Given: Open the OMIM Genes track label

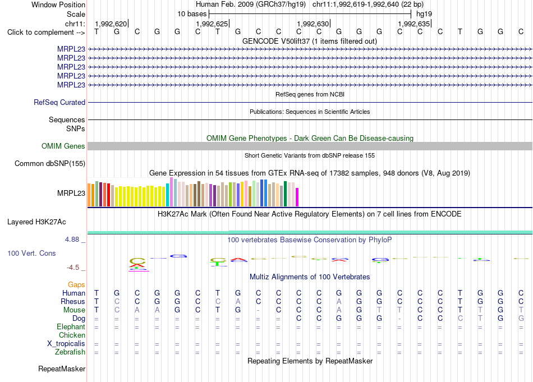Looking at the screenshot, I should 63,146.
